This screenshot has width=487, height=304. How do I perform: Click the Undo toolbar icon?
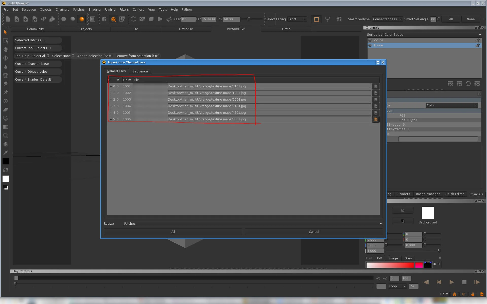(43, 19)
